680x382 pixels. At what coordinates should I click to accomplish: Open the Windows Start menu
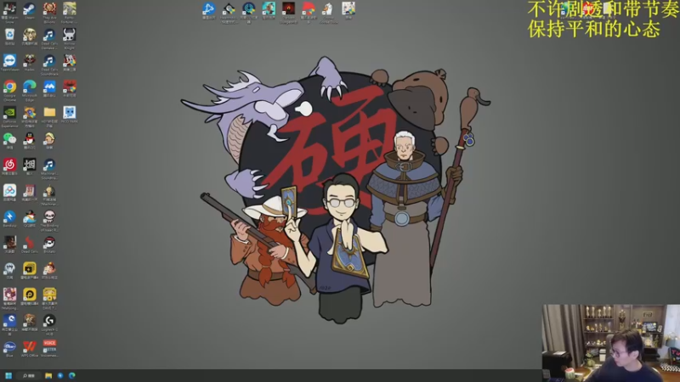[8, 375]
